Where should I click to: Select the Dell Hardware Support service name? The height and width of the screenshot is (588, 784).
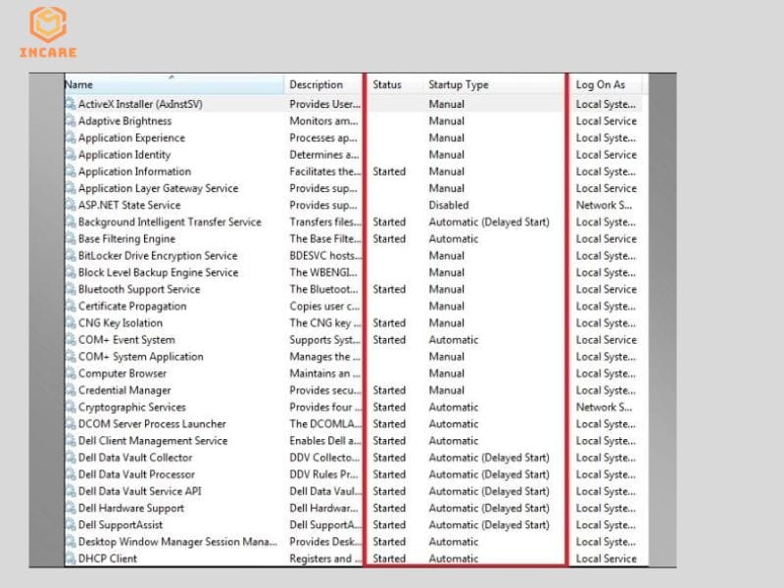(131, 508)
